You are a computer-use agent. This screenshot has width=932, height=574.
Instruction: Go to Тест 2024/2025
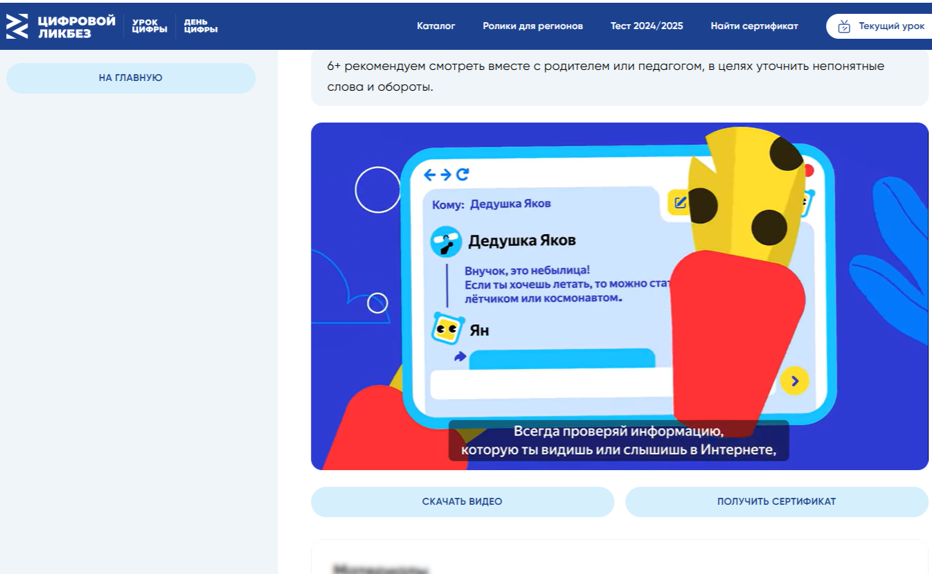tap(646, 26)
